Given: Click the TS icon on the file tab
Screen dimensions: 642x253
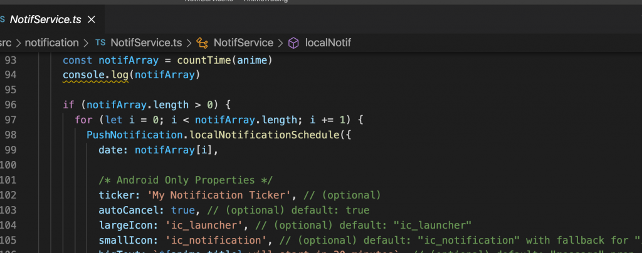Looking at the screenshot, I should [2, 19].
